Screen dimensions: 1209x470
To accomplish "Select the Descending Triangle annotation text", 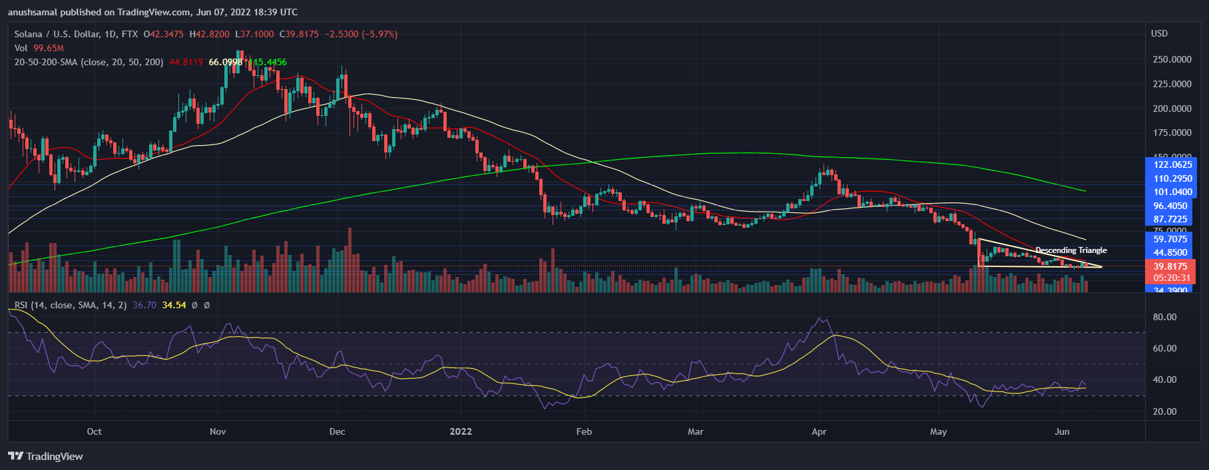I will click(1071, 250).
